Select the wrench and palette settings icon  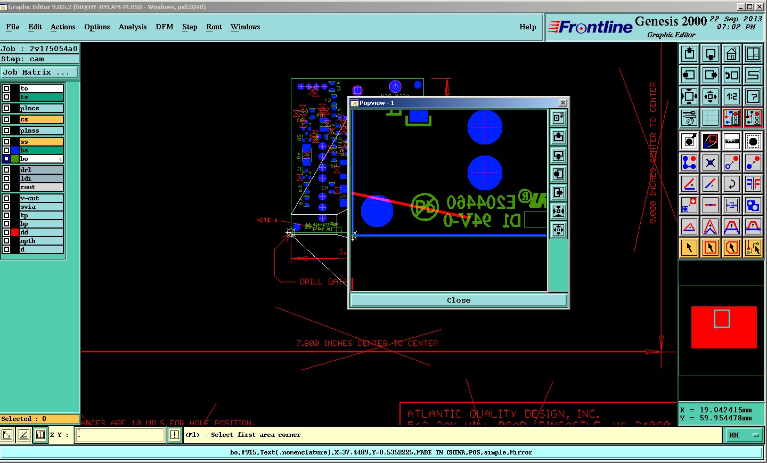[690, 118]
